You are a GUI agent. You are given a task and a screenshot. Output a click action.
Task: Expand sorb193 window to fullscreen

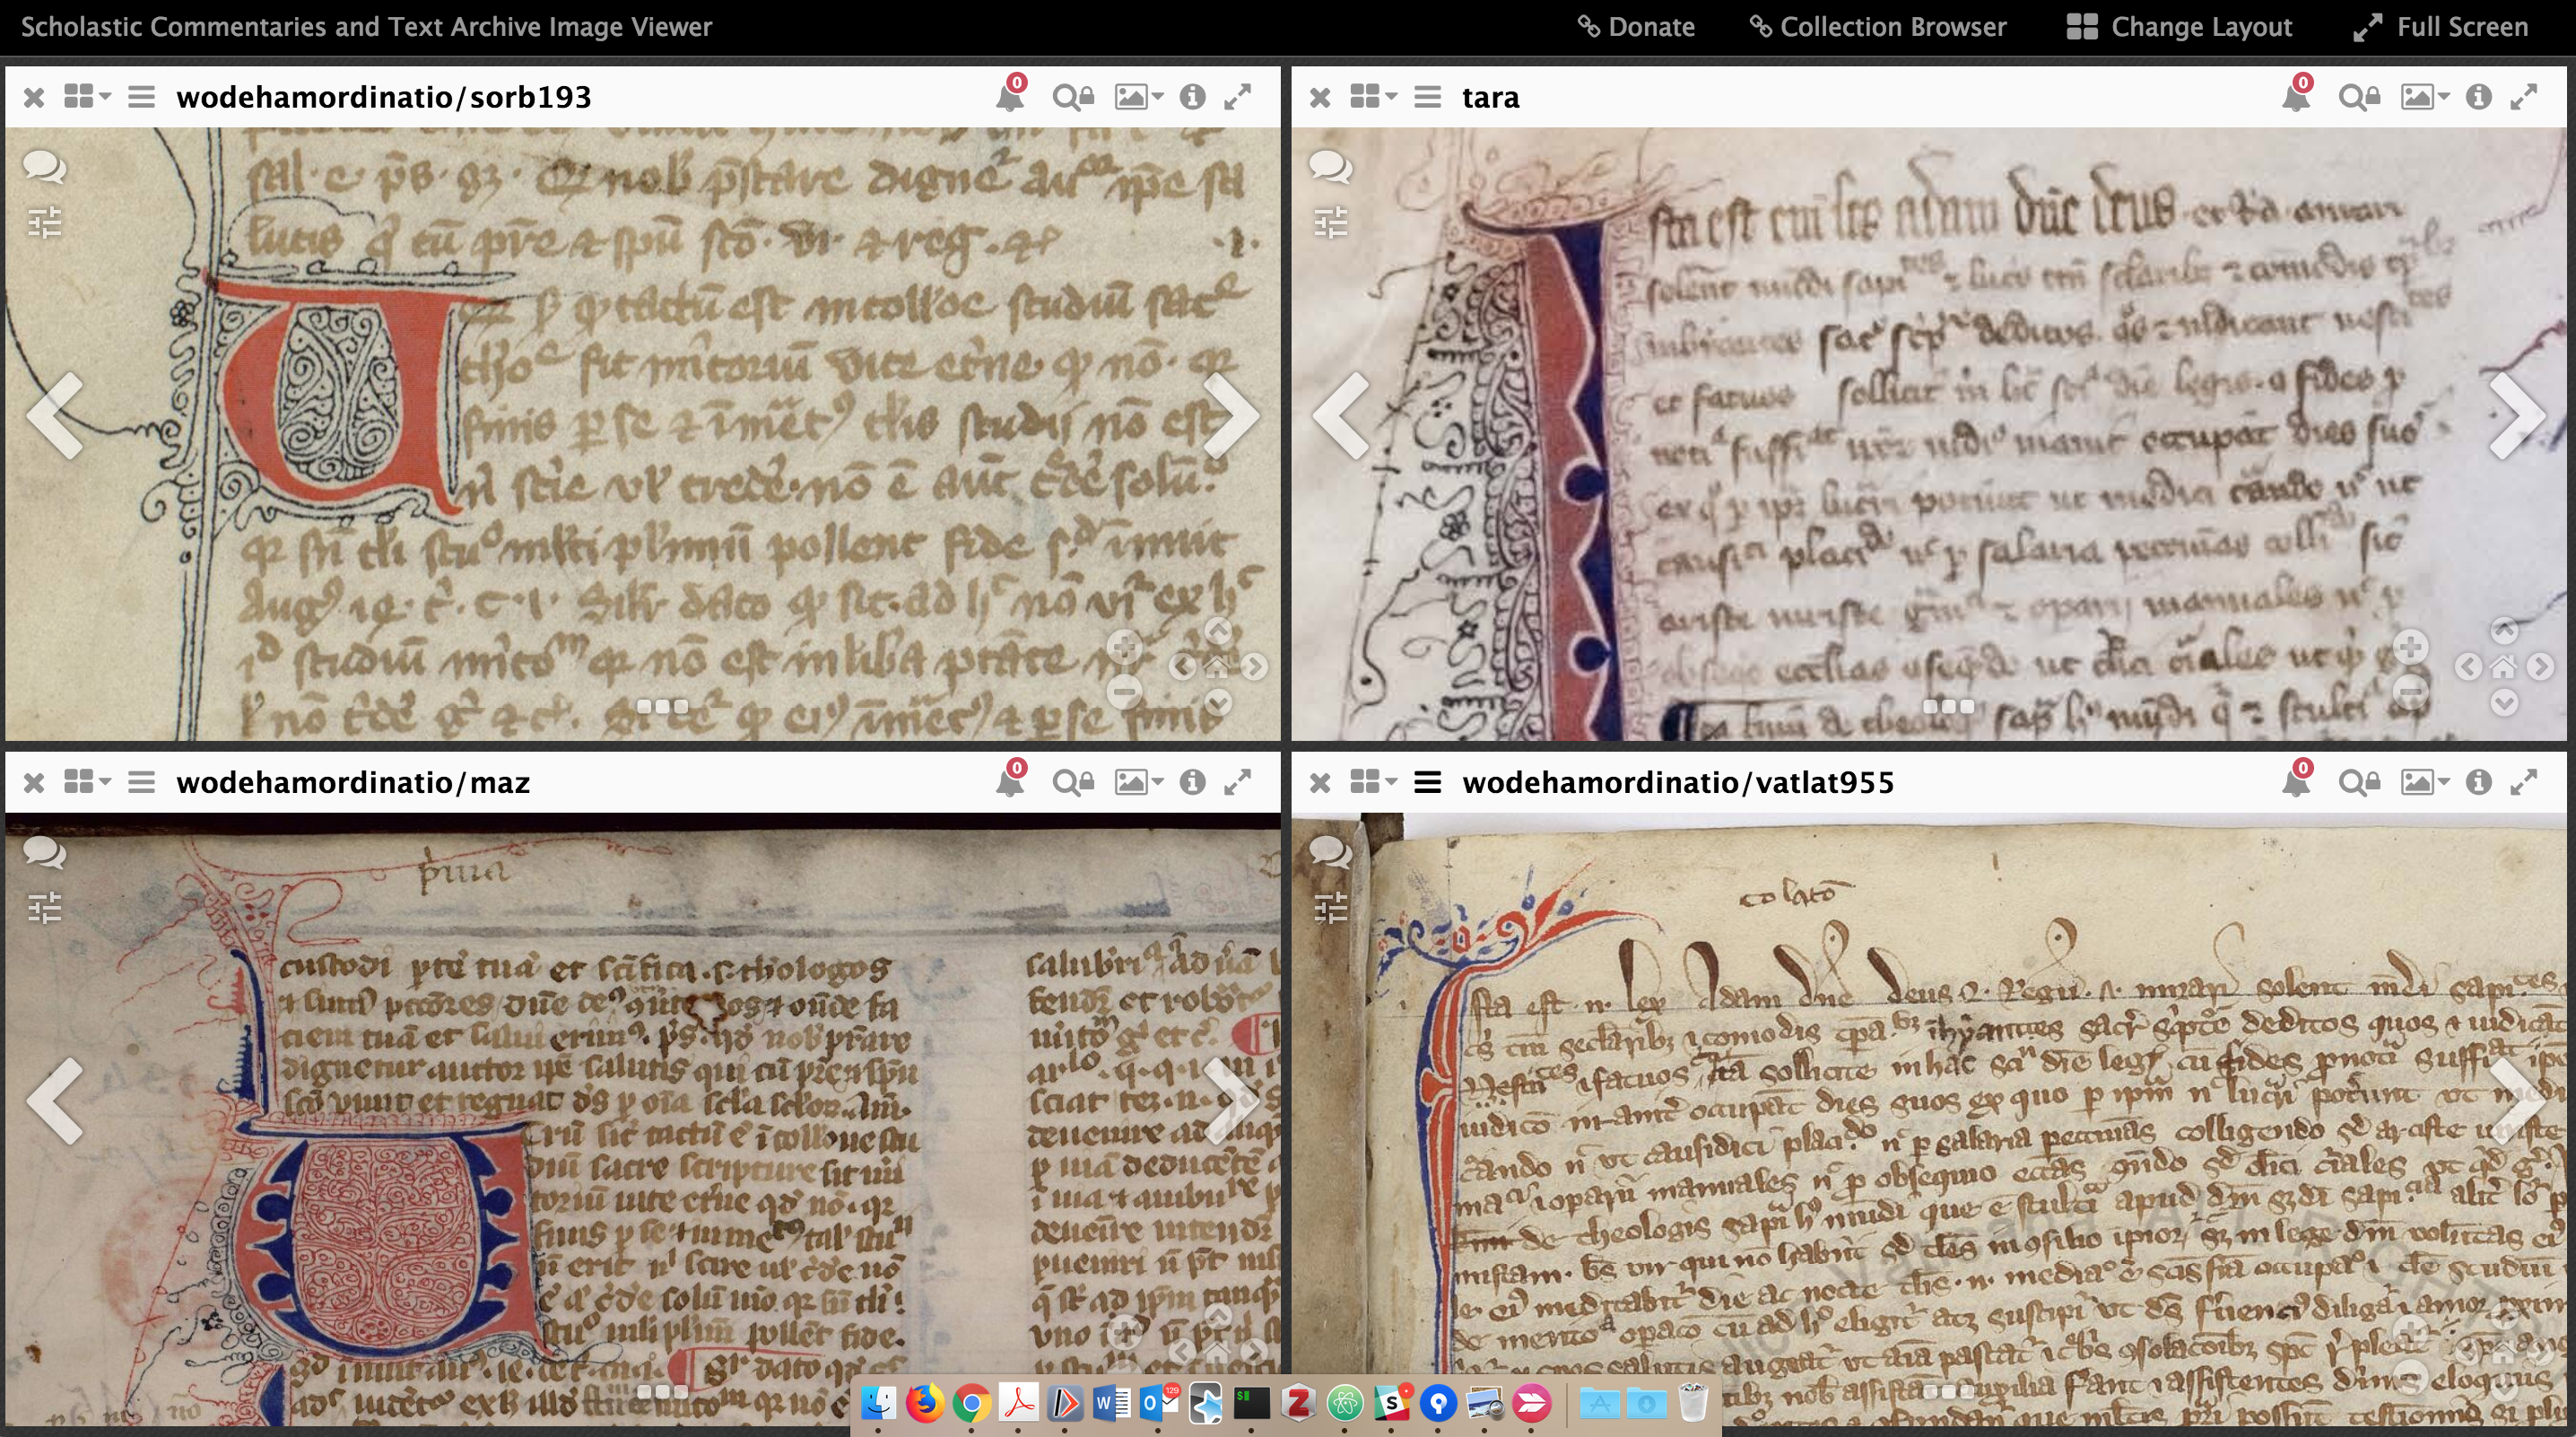pos(1238,97)
